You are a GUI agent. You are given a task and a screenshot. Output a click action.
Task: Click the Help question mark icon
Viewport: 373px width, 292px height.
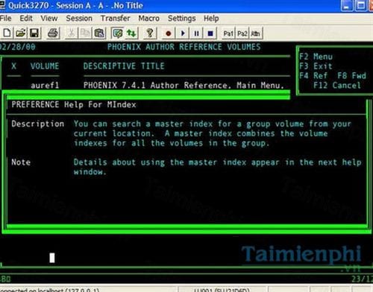pos(150,34)
